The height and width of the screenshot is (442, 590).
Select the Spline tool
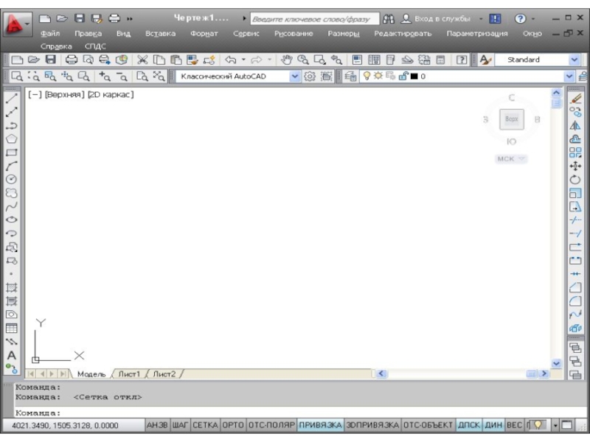pos(11,206)
